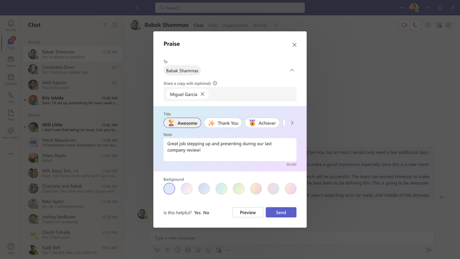Pick the Achiever title badge
460x259 pixels.
click(x=262, y=123)
